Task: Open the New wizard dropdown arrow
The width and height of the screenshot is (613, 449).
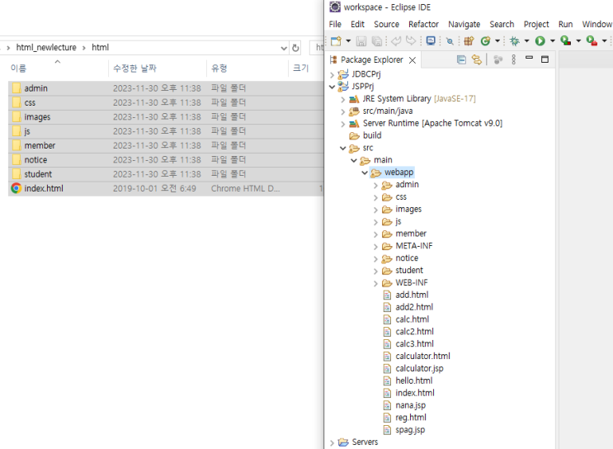Action: point(348,40)
